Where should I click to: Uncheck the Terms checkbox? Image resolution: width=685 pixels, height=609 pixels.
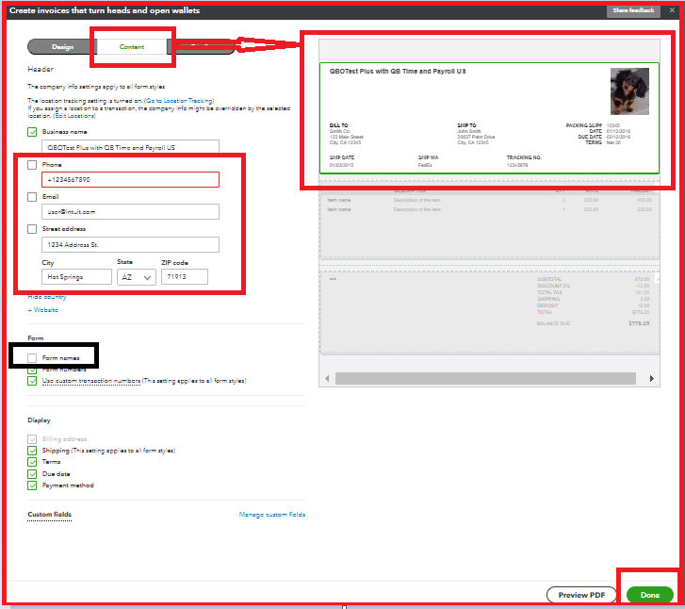(32, 462)
